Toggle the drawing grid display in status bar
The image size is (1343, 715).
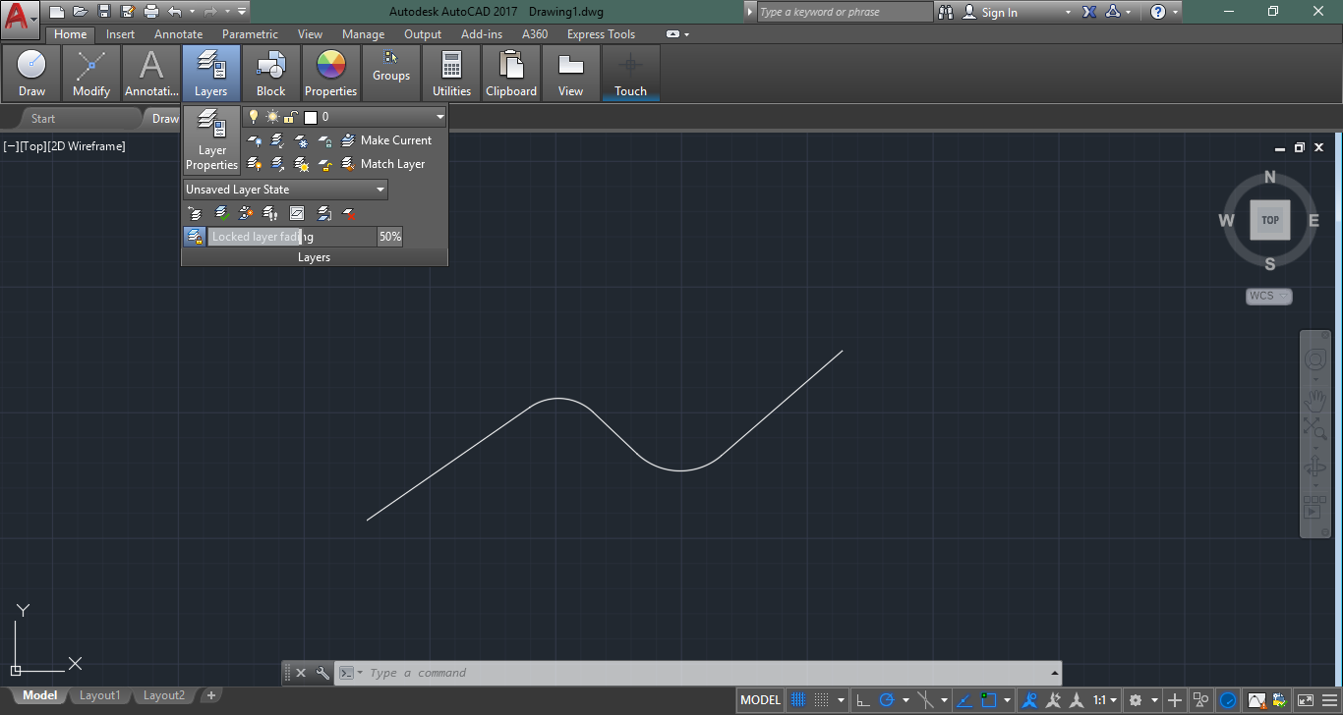click(x=798, y=700)
